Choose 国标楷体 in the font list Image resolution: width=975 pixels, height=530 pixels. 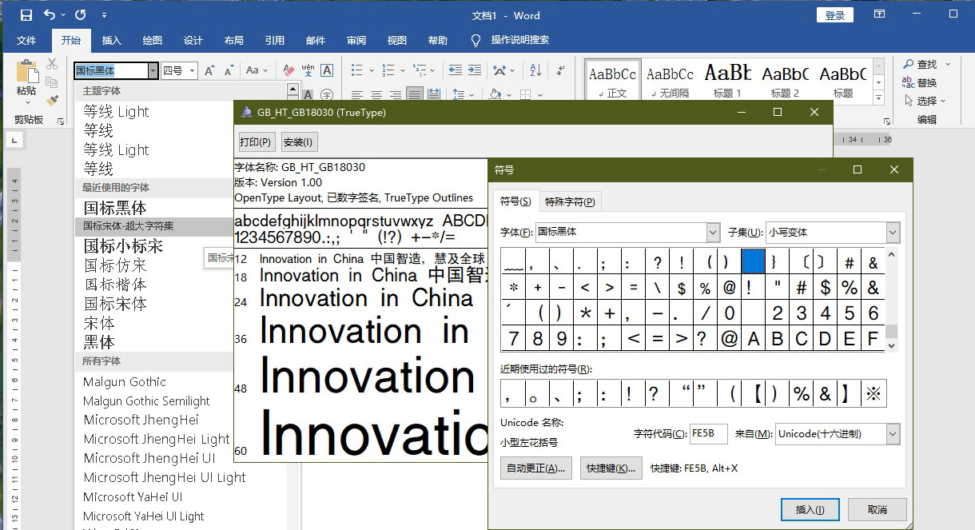pos(115,284)
